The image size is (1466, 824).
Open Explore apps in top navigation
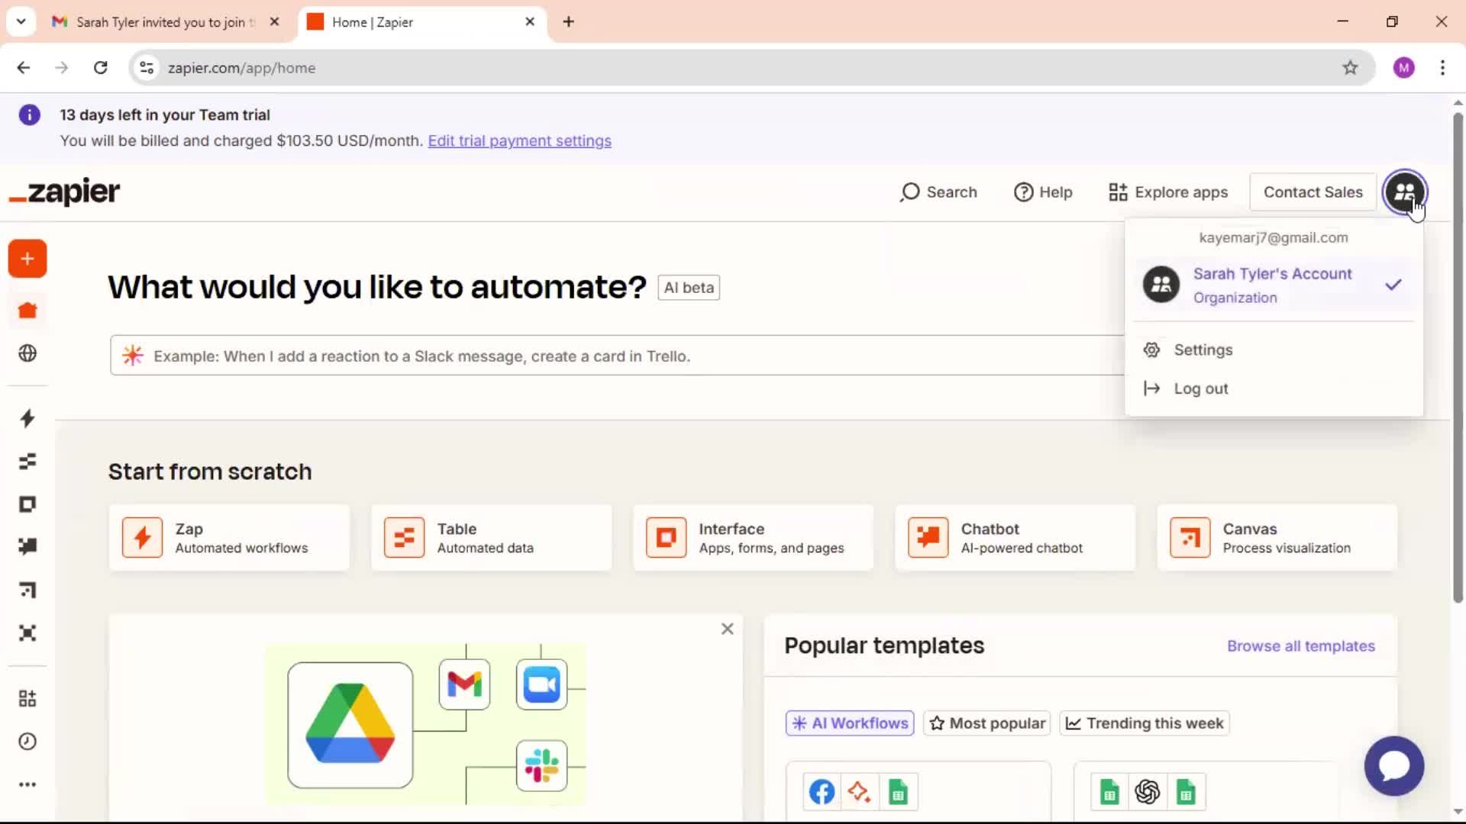pos(1168,192)
